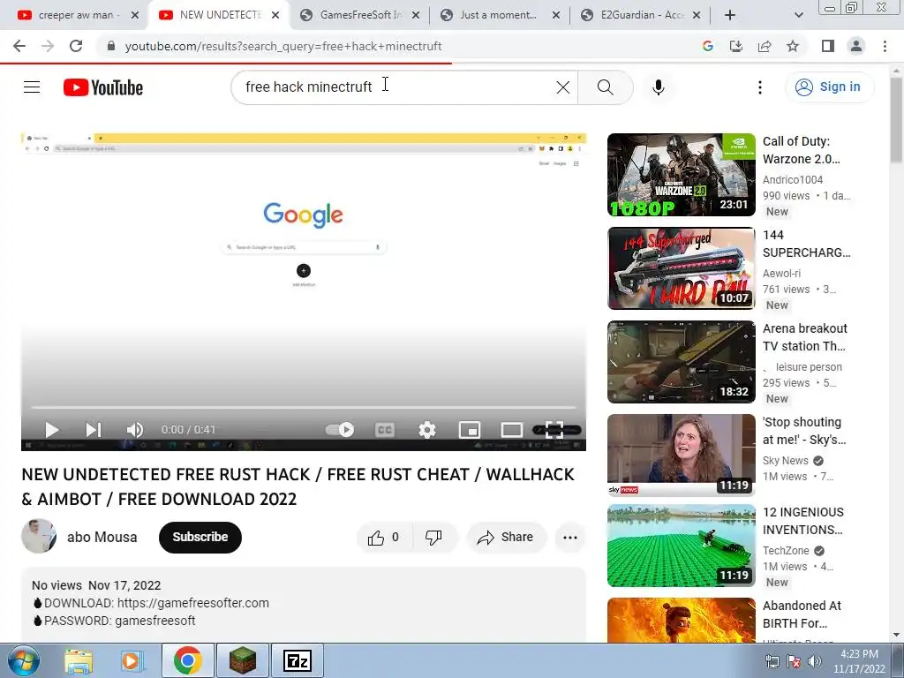
Task: Open the Minecraft taskbar icon
Action: pos(242,660)
